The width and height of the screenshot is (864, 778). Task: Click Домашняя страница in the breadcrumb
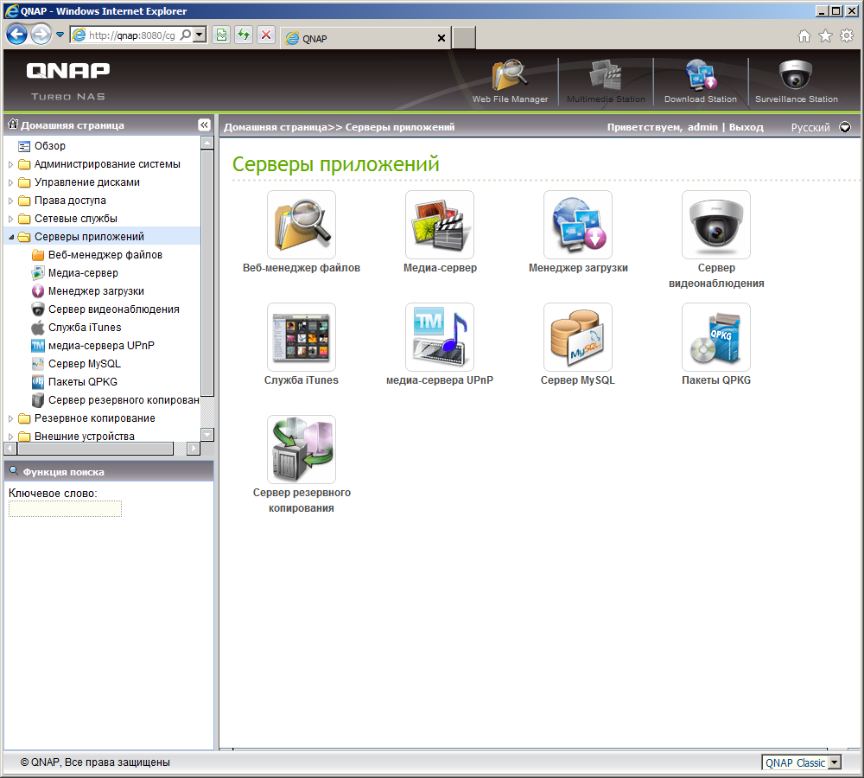(276, 127)
